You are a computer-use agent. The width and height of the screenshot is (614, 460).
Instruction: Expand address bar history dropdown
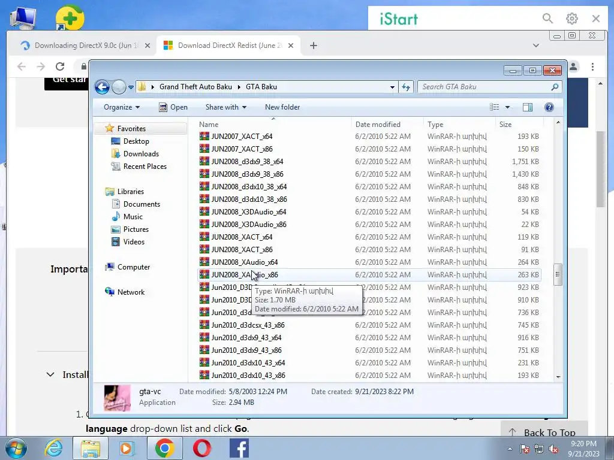pos(392,87)
